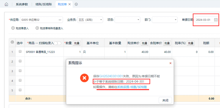Click 含税单价 cell 40.00 in row 1

point(161,52)
